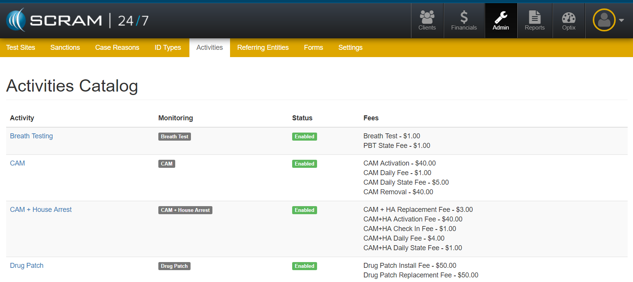Open the Clients section icon
This screenshot has width=633, height=282.
[427, 17]
